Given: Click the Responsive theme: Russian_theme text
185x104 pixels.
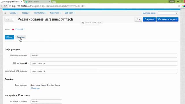Looking at the screenshot, I should coord(45,85).
